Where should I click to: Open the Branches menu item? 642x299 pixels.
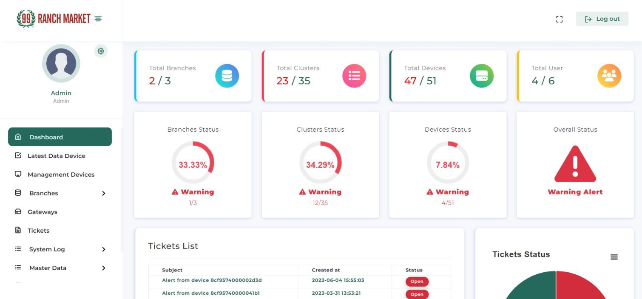[x=44, y=193]
